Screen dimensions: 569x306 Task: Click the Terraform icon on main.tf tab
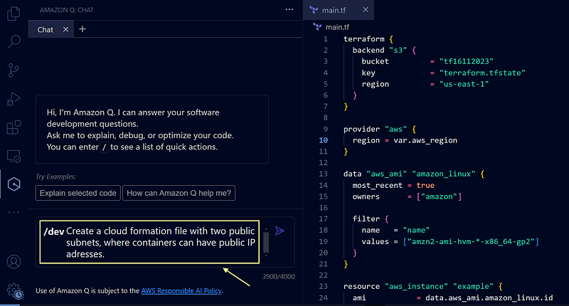314,10
